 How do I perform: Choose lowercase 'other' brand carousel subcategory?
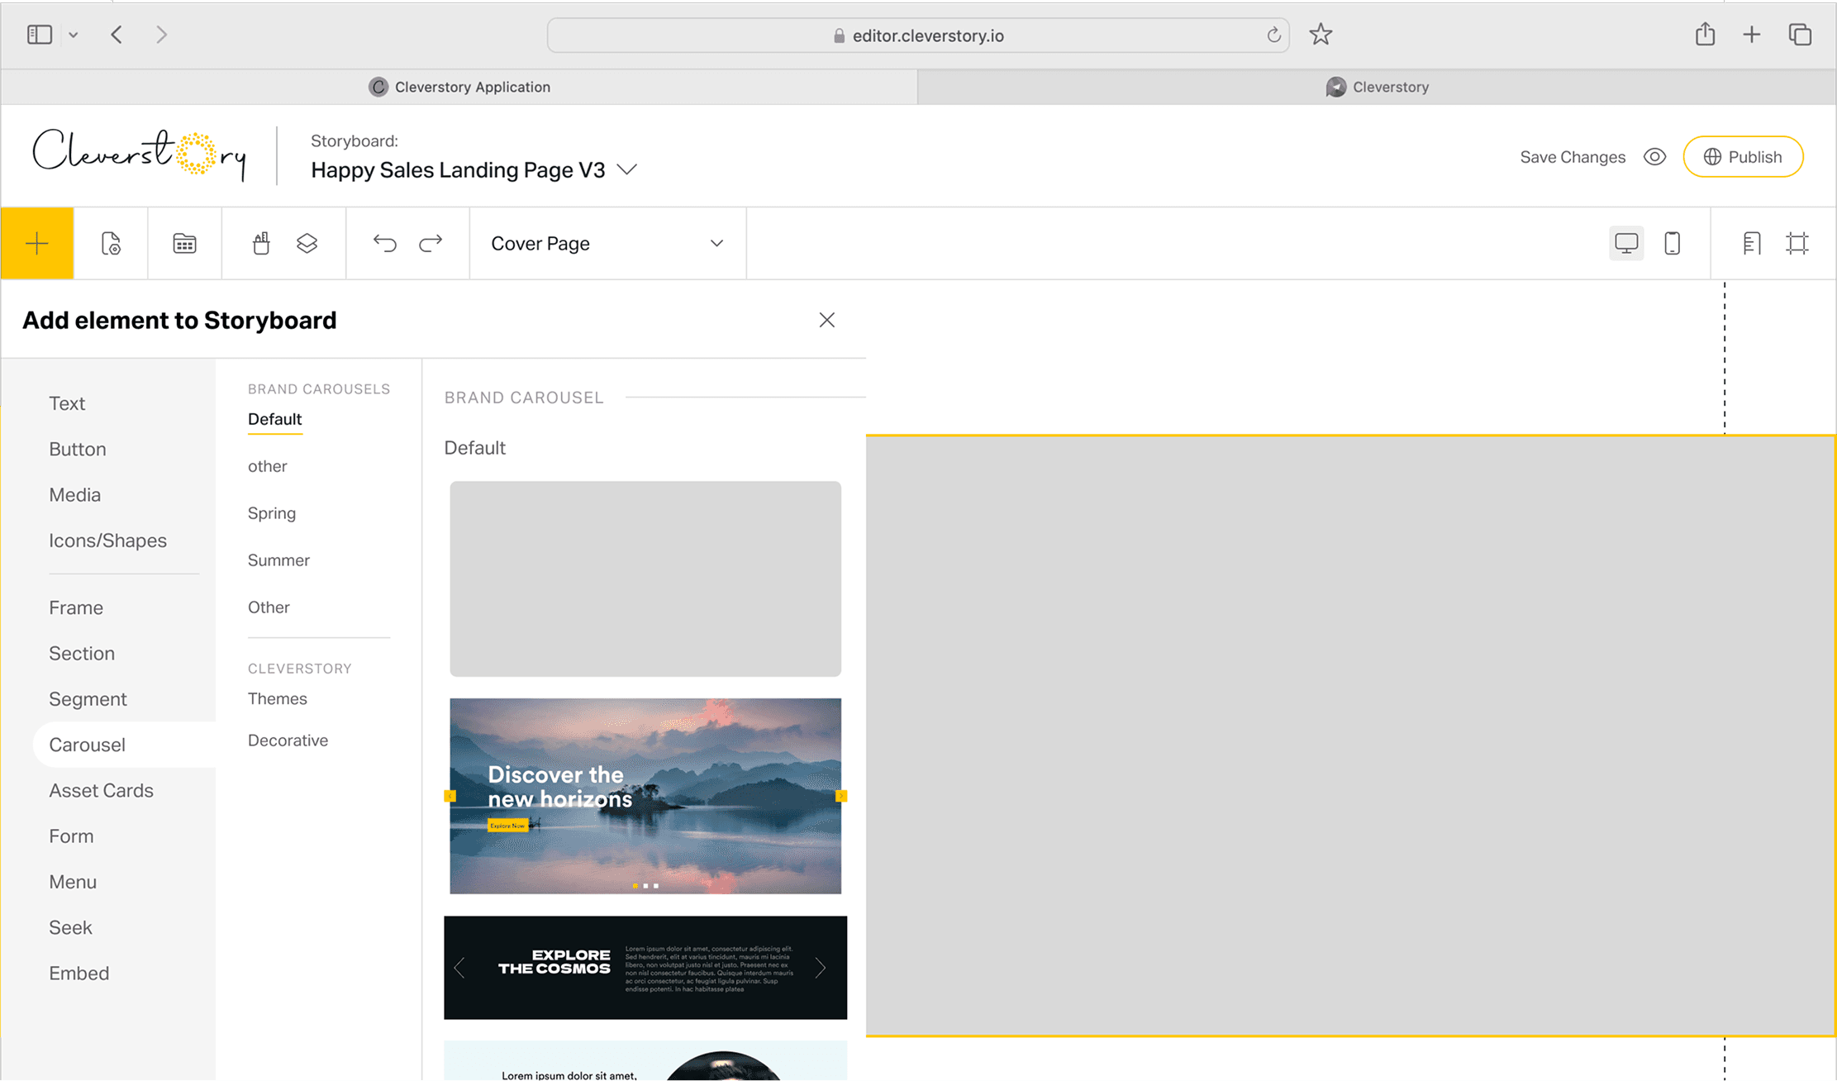pyautogui.click(x=268, y=466)
